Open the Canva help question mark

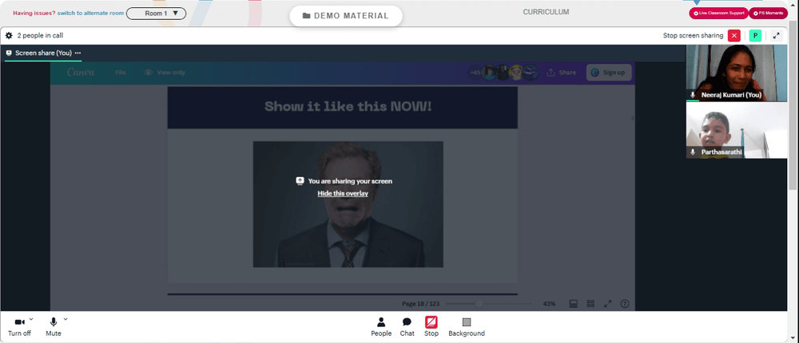624,304
